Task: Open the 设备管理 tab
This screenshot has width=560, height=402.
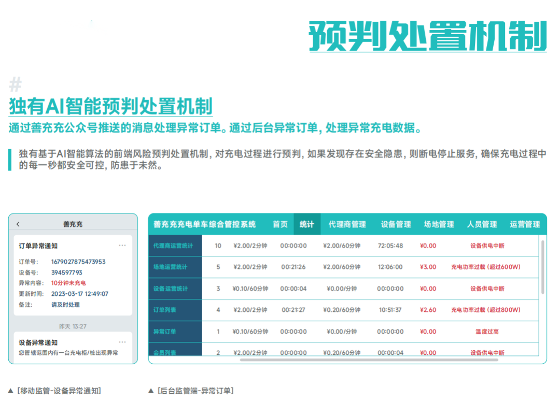Action: 396,224
